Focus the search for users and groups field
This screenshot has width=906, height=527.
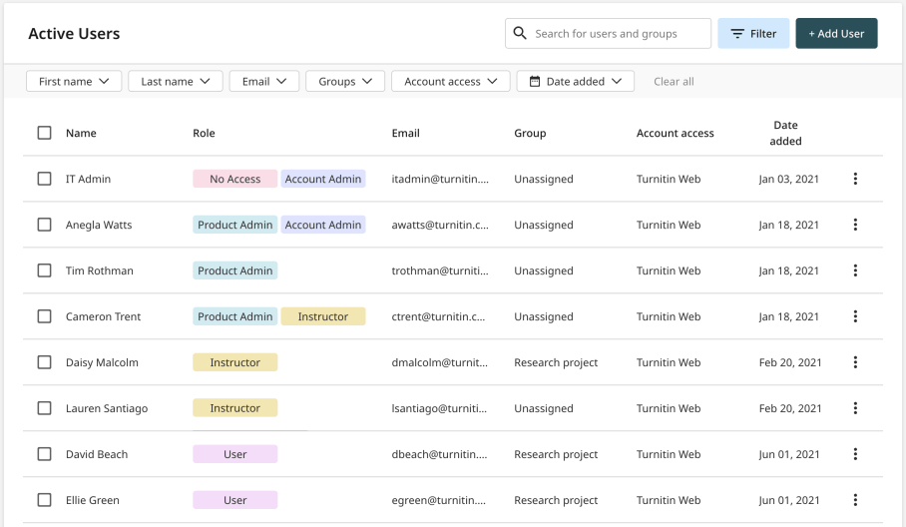tap(619, 33)
